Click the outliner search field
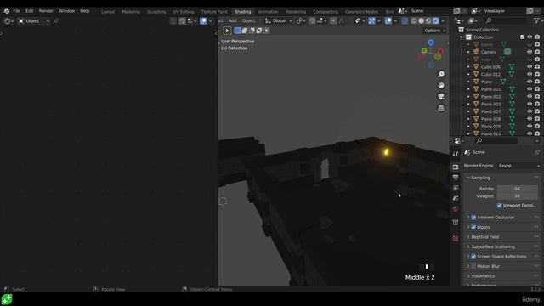Screen dimensions: 544x306 click(506, 20)
